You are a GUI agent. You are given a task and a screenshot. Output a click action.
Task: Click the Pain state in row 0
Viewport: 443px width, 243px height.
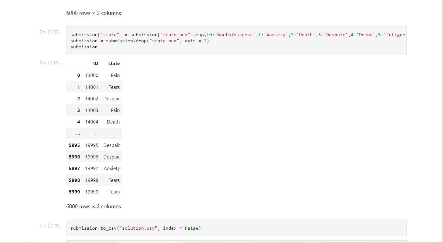pos(115,75)
